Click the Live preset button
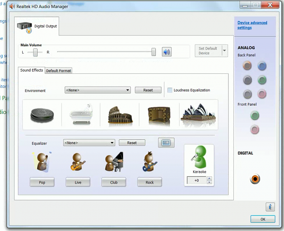Viewport: 284px width, 231px height. pyautogui.click(x=78, y=182)
